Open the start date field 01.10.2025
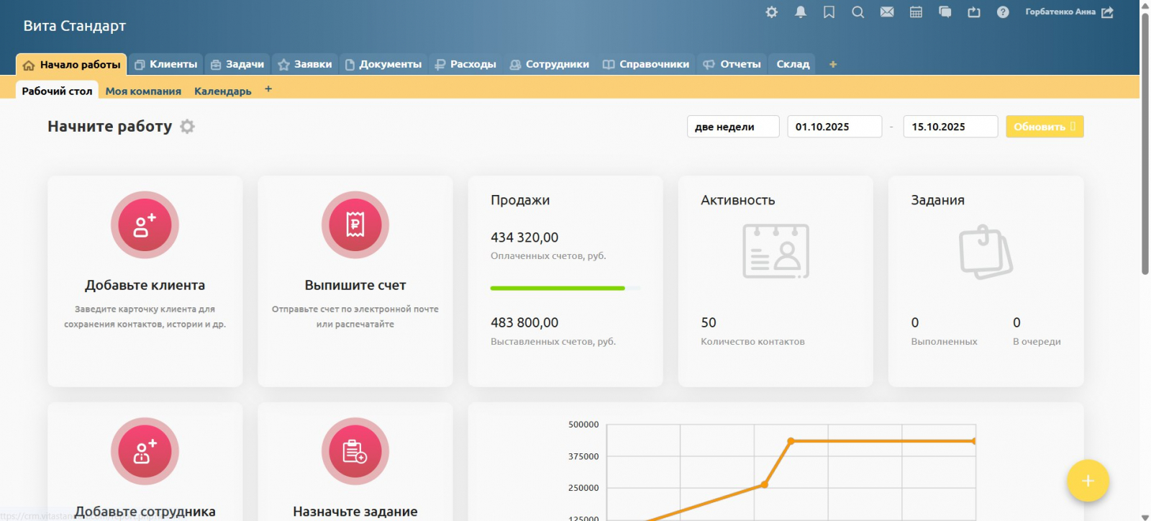This screenshot has width=1151, height=521. [x=834, y=127]
